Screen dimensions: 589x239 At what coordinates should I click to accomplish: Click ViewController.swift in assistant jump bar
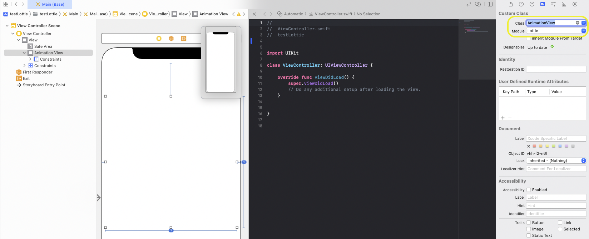(331, 14)
